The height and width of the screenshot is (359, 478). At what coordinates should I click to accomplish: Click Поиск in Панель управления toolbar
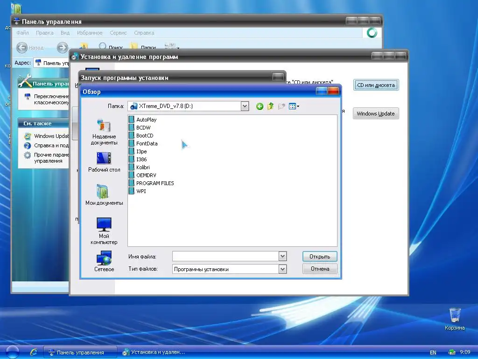111,47
